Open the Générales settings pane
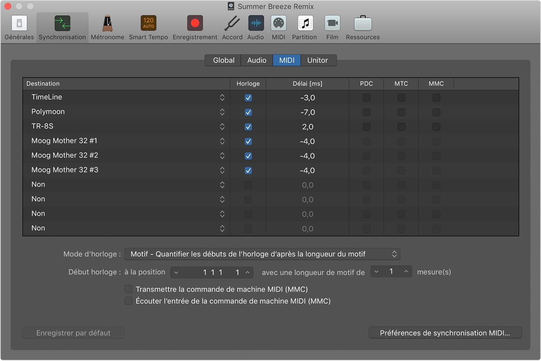 [19, 28]
